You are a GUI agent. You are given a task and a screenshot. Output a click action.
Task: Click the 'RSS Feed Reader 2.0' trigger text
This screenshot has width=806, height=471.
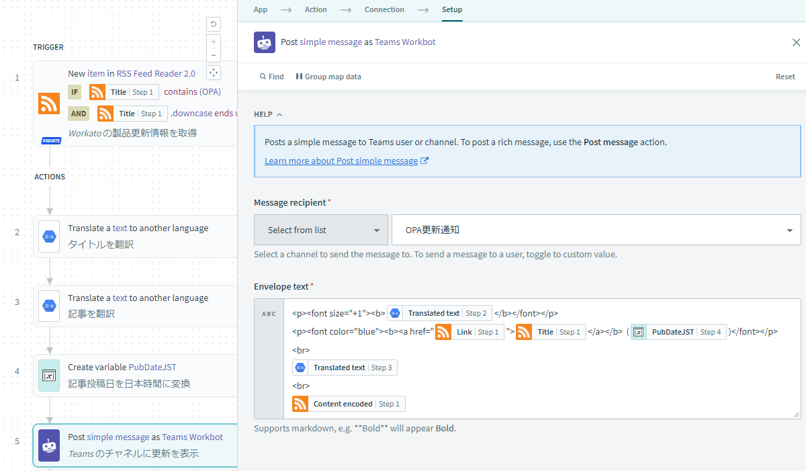(x=156, y=74)
